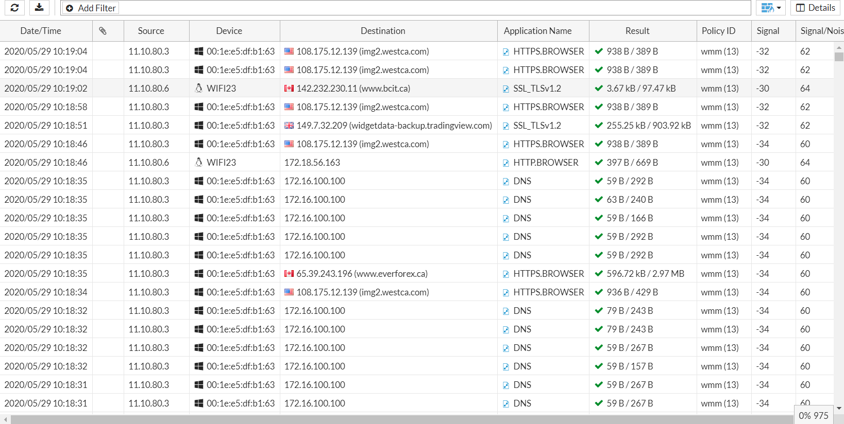The height and width of the screenshot is (424, 844).
Task: Click the Application Name column header
Action: (x=537, y=31)
